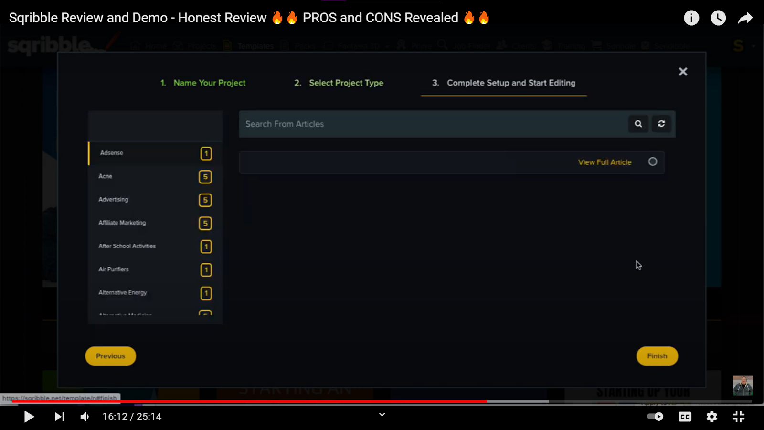Open the video info card icon
This screenshot has width=764, height=430.
coord(691,18)
